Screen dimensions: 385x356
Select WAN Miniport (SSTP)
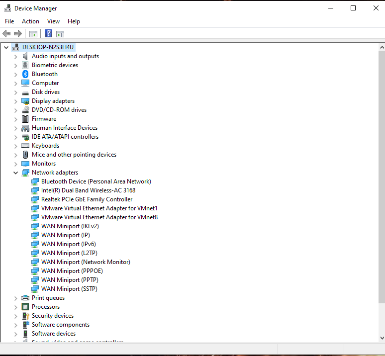69,289
